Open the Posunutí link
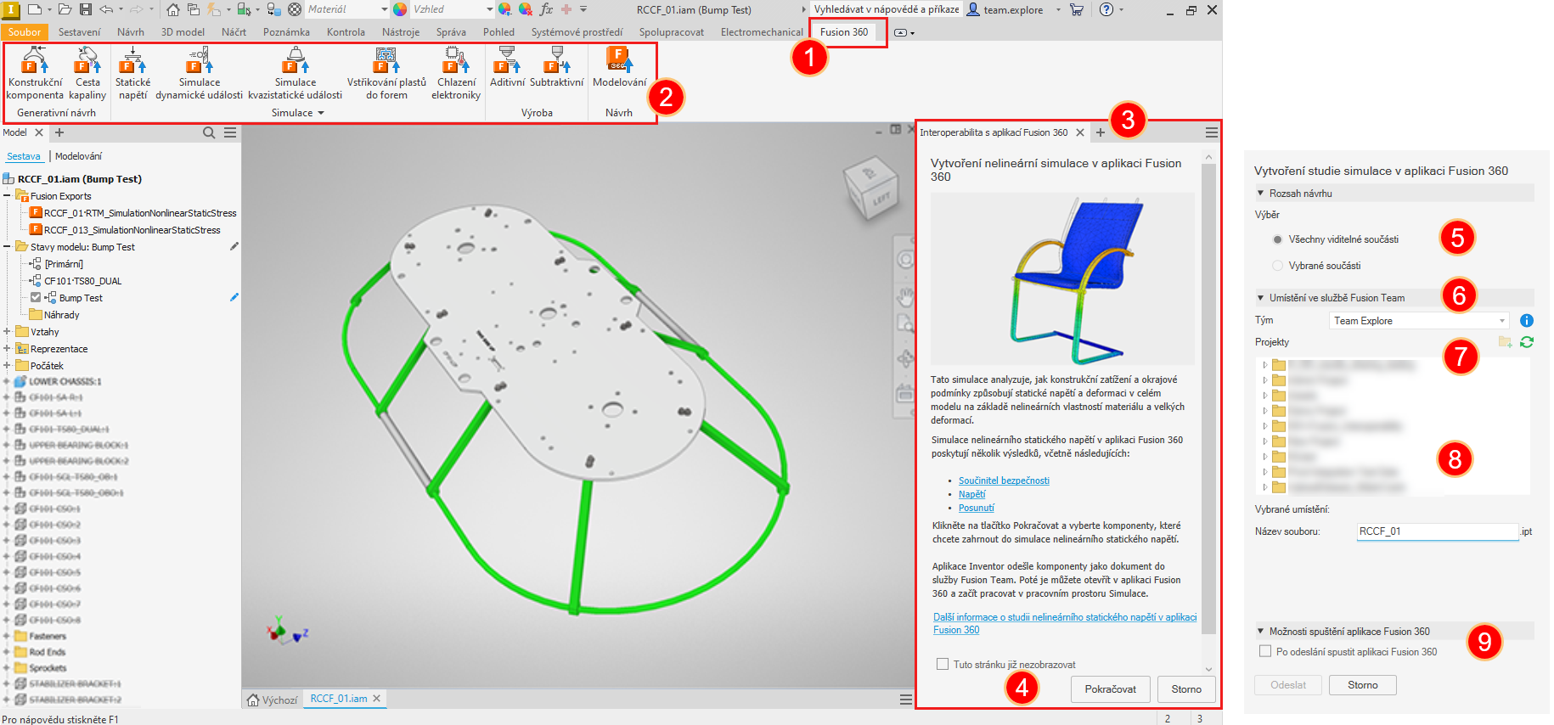Image resolution: width=1554 pixels, height=725 pixels. (x=976, y=508)
